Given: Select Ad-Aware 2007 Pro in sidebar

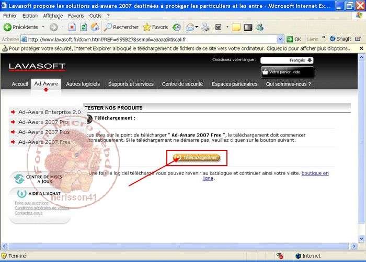Looking at the screenshot, I should point(43,122).
